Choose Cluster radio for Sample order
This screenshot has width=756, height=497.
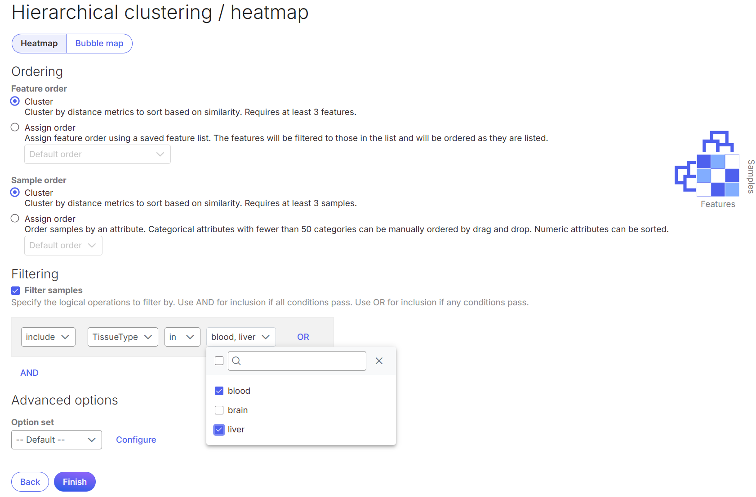point(15,193)
